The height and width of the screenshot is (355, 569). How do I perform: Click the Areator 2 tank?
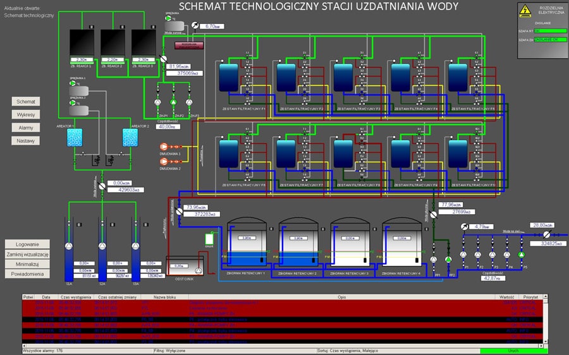[x=130, y=138]
